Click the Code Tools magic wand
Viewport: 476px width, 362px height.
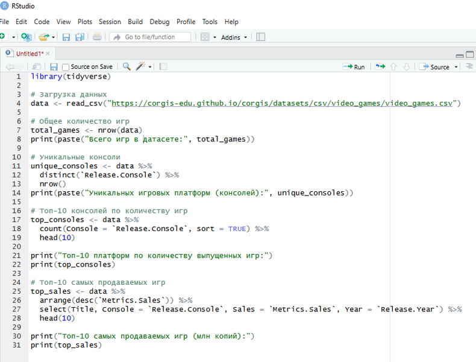140,66
